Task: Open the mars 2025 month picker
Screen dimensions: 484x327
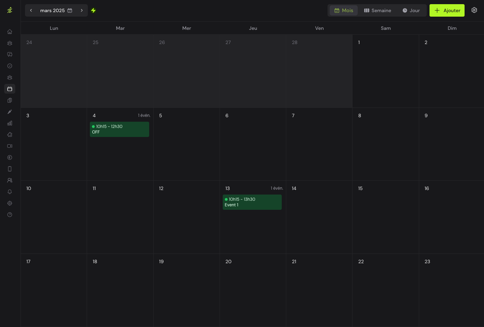Action: [x=56, y=10]
